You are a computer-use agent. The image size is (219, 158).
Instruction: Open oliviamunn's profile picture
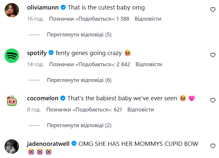(x=11, y=10)
